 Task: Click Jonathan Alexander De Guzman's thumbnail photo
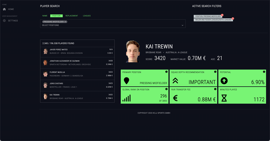(x=45, y=62)
